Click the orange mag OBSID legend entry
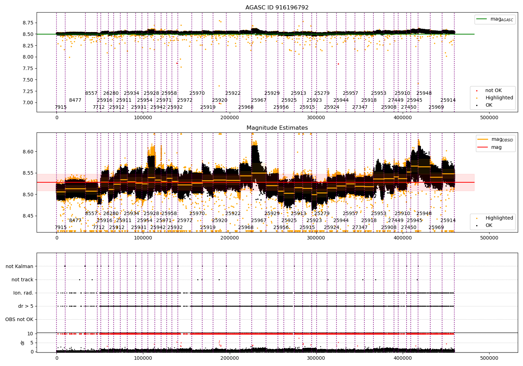This screenshot has height=366, width=523. pos(495,139)
